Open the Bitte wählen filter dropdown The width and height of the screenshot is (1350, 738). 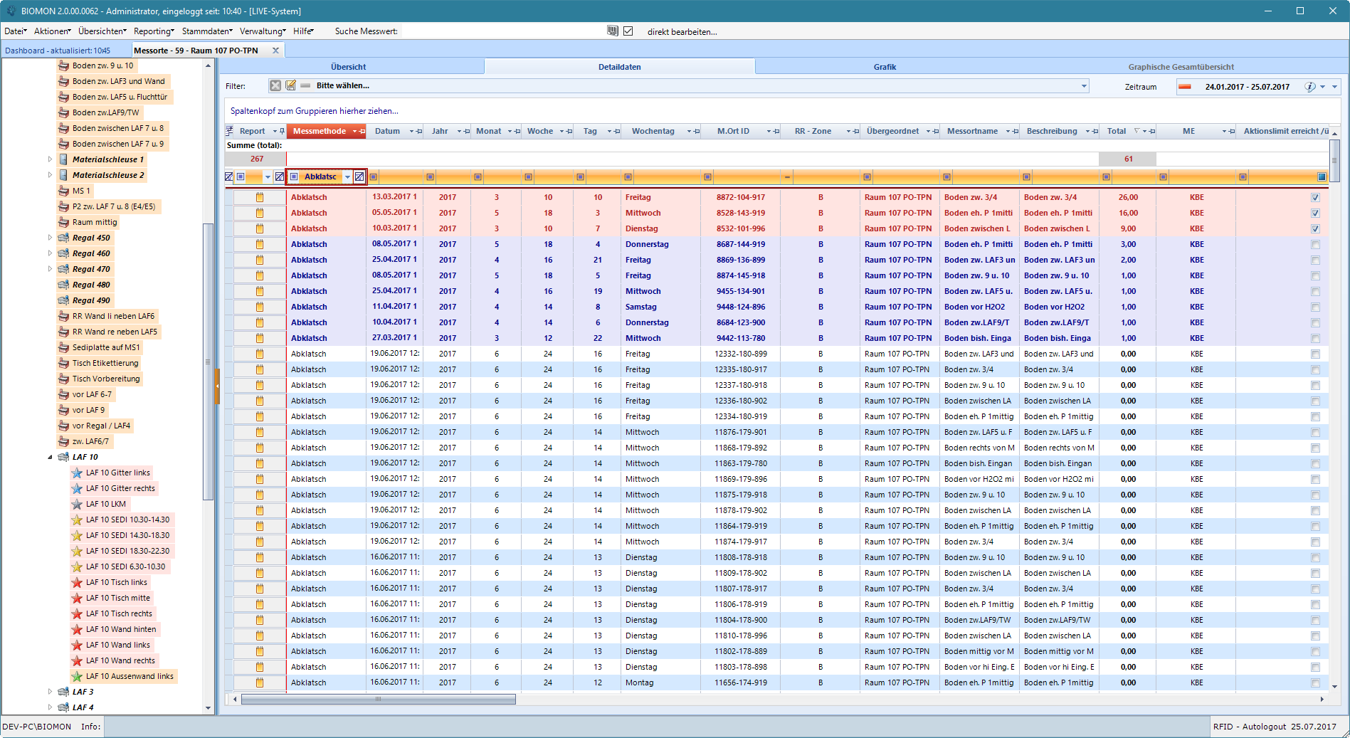[1085, 86]
